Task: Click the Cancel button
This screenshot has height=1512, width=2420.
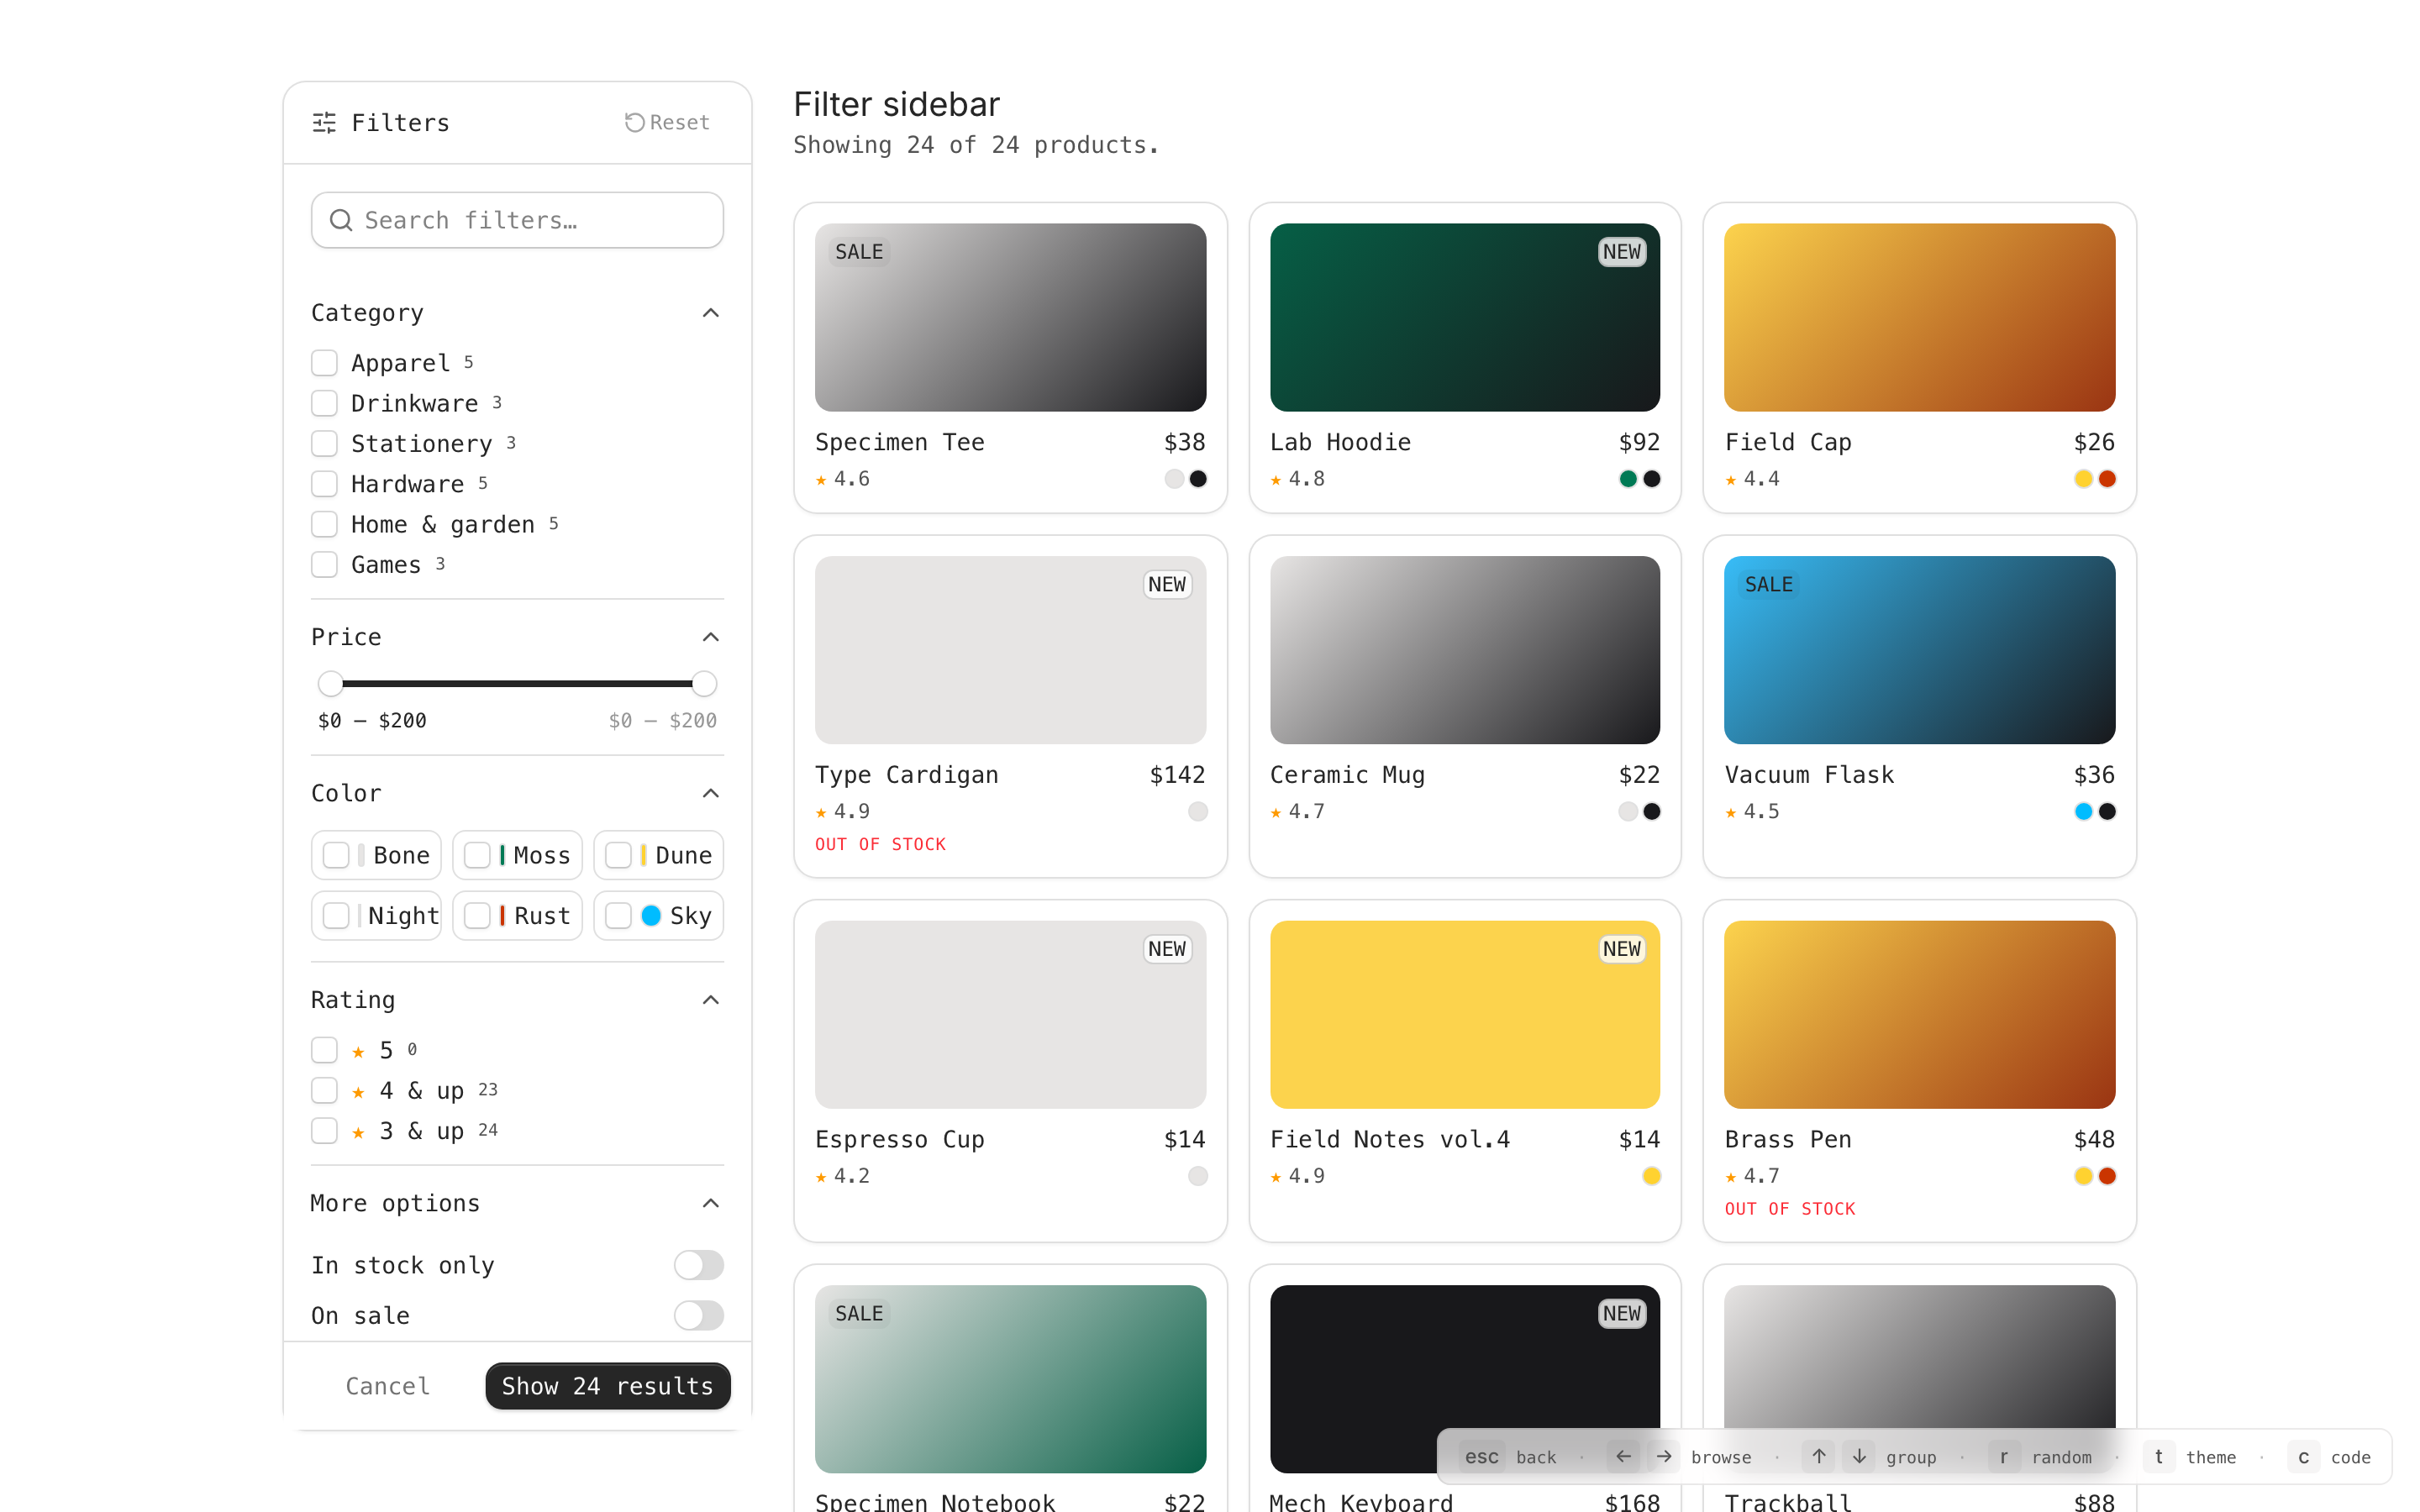Action: tap(388, 1386)
